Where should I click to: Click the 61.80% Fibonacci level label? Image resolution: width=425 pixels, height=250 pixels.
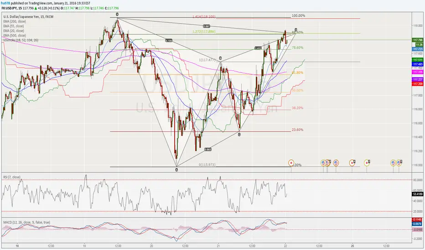point(298,73)
